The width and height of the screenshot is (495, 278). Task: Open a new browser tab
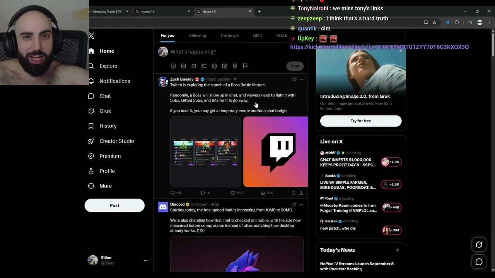[259, 12]
